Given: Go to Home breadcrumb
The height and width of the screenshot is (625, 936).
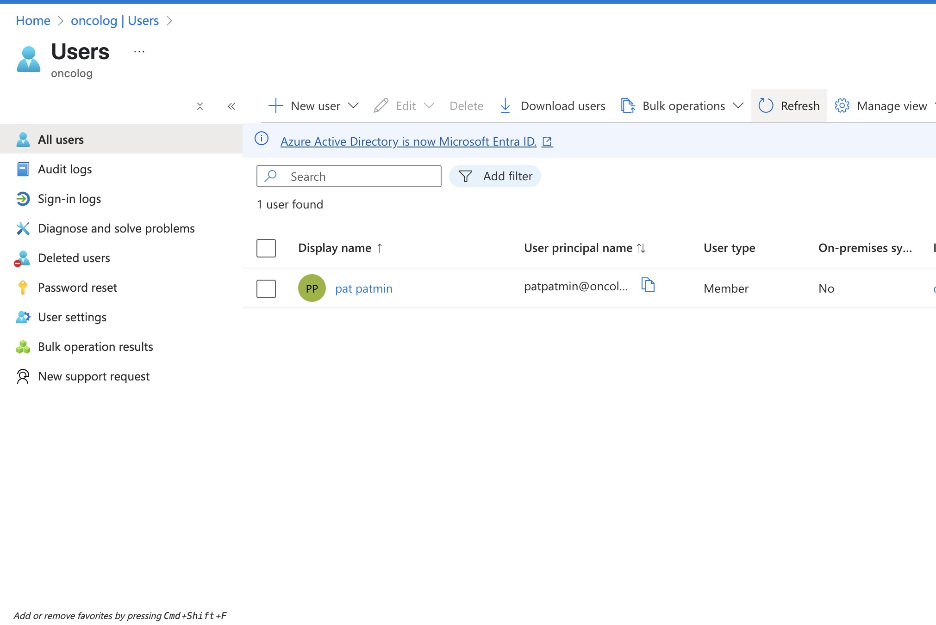Looking at the screenshot, I should pyautogui.click(x=33, y=20).
